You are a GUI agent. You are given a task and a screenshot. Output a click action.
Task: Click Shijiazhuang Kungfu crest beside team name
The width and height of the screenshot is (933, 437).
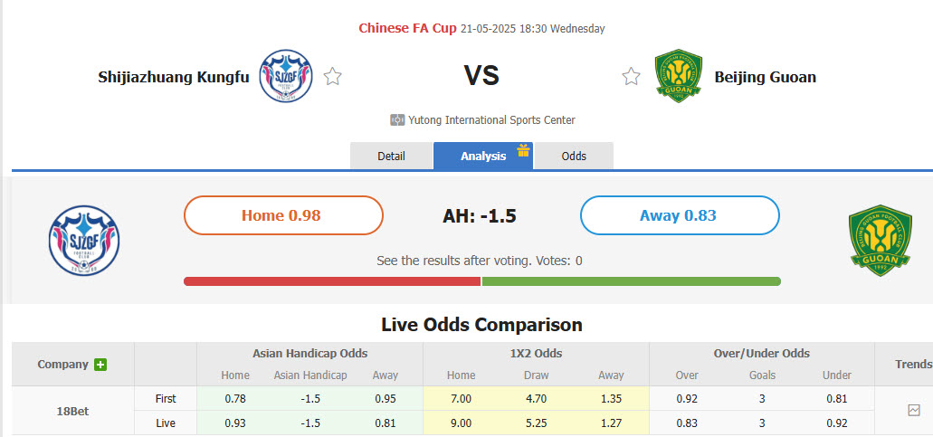286,76
